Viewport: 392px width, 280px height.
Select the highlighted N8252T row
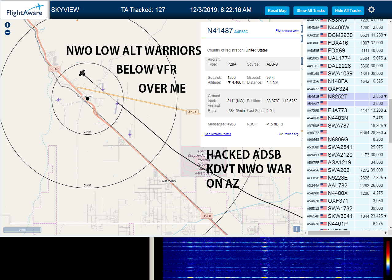click(347, 96)
